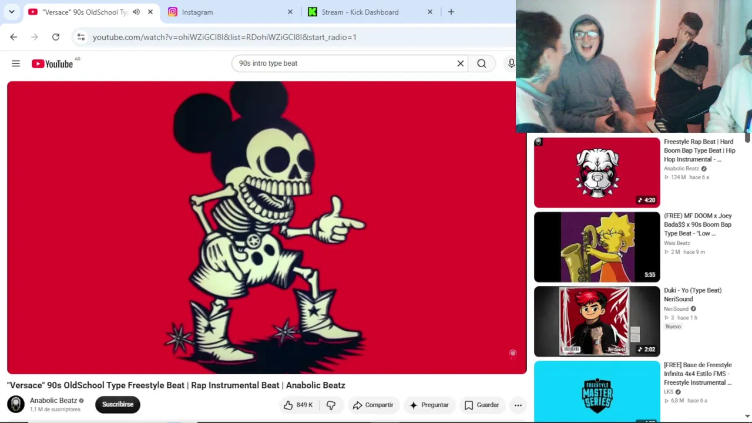
Task: Switch to the Instagram tab
Action: (x=230, y=12)
